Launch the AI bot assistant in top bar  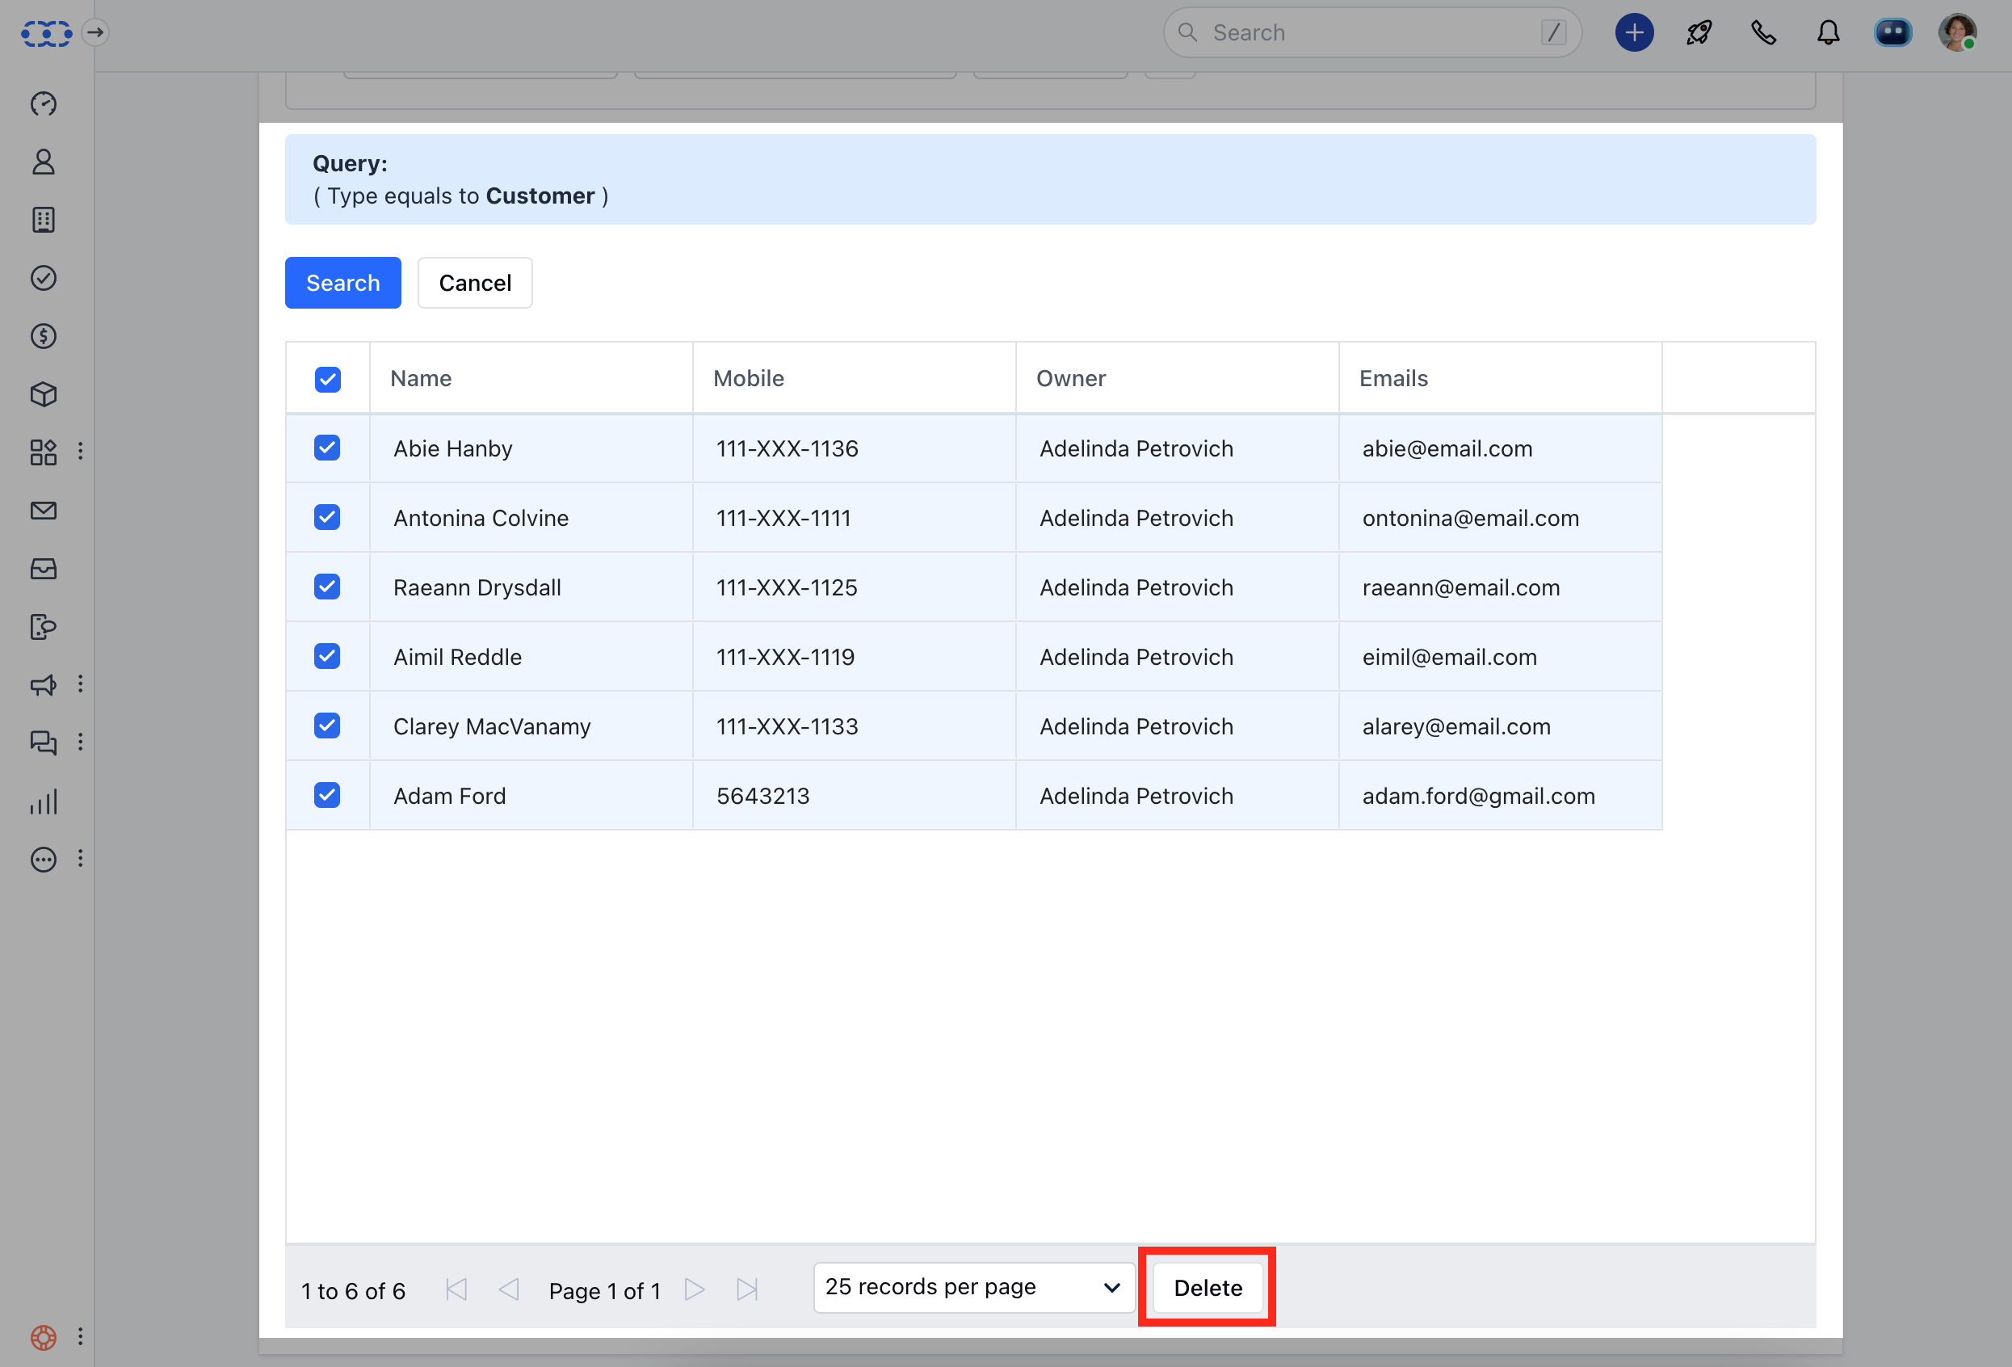[1892, 32]
